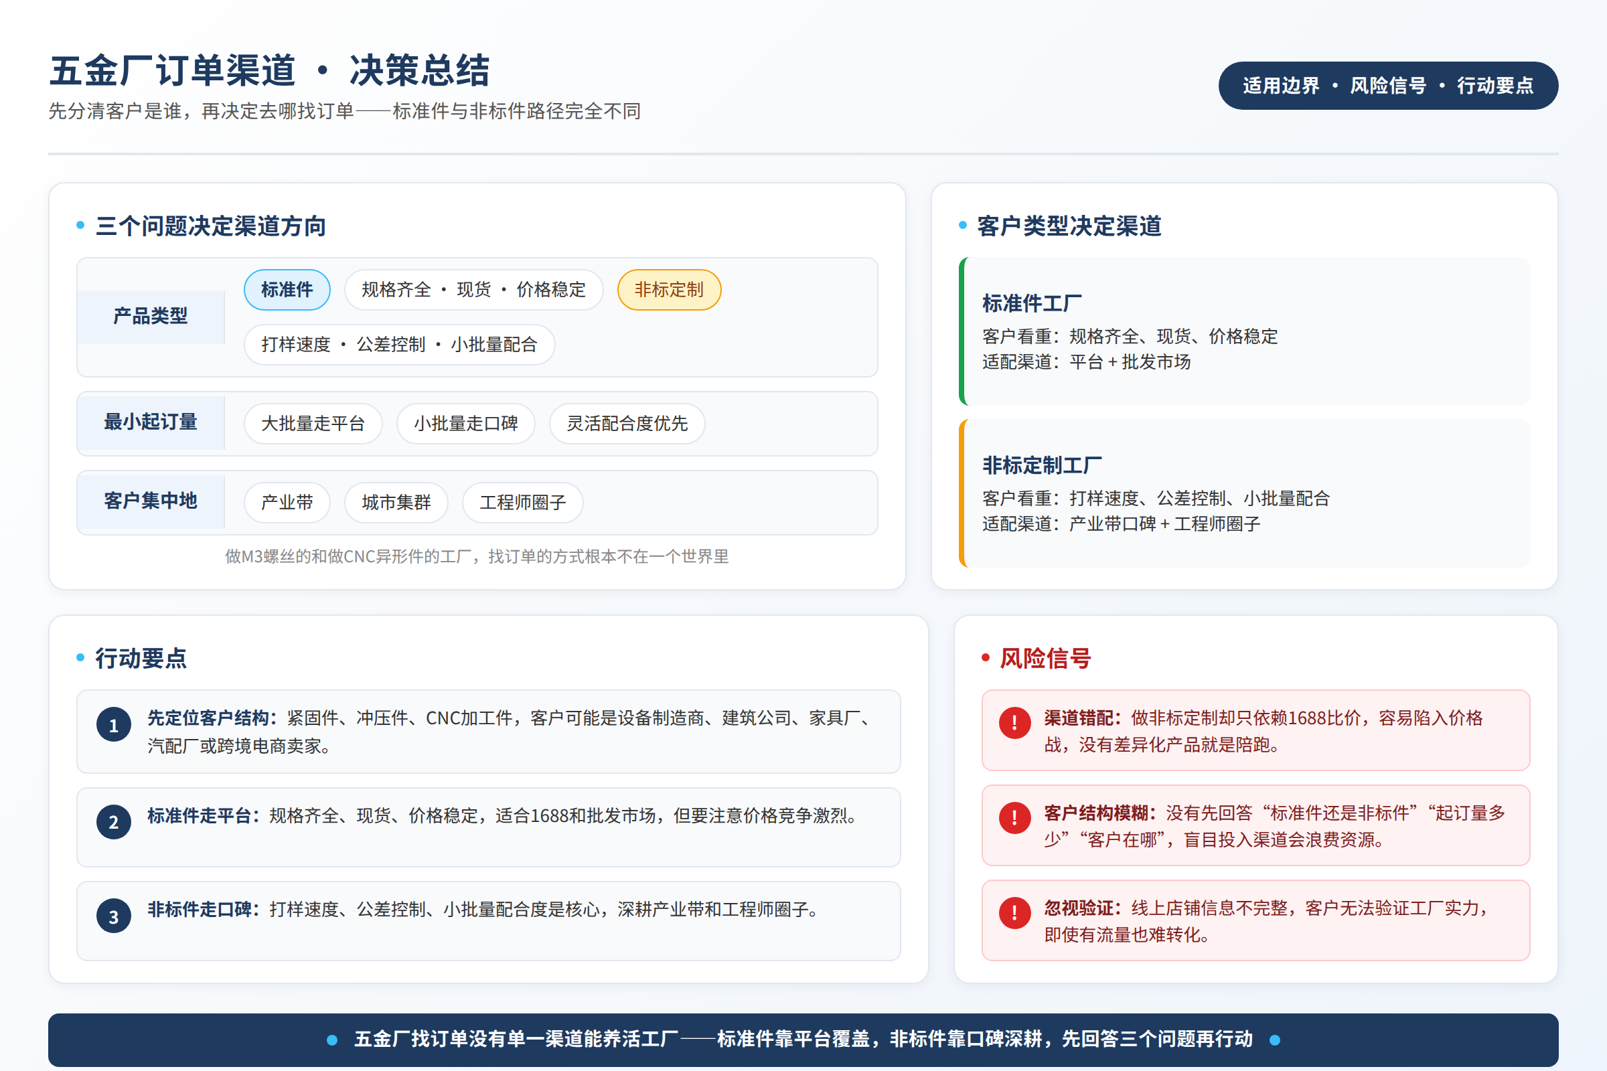The width and height of the screenshot is (1607, 1071).
Task: Click the number 2 badge for 标准件走平台
Action: click(113, 822)
